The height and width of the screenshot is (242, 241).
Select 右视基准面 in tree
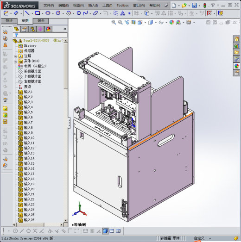point(32,81)
